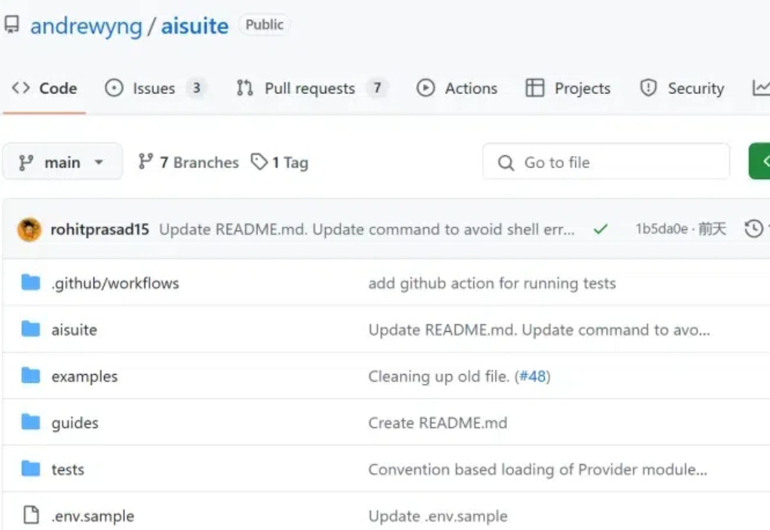The image size is (770, 530).
Task: Click folder icon for tests row
Action: pos(31,469)
